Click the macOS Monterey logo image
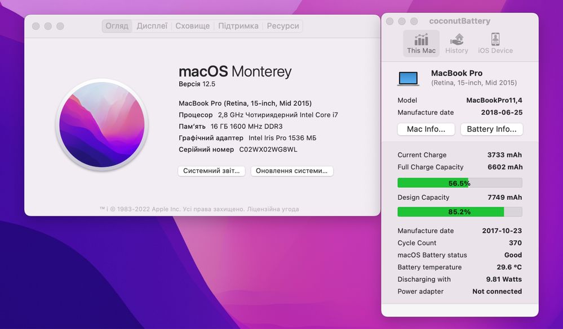 (102, 124)
